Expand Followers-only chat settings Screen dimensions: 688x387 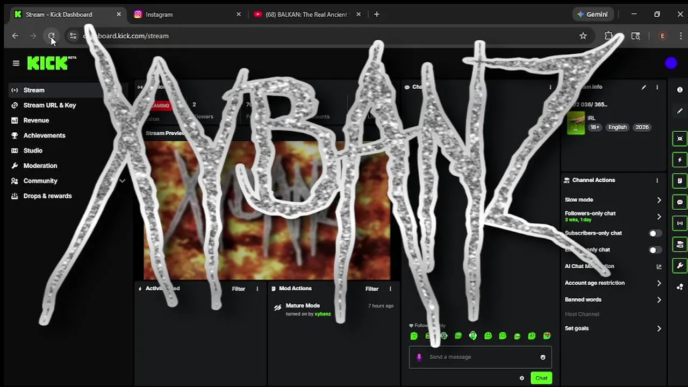click(659, 217)
